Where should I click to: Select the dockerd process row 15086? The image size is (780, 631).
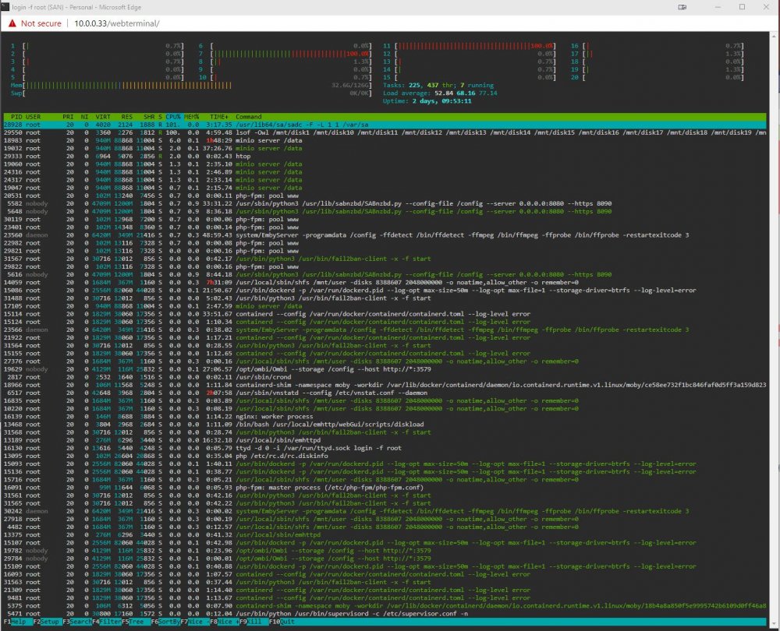(x=385, y=290)
